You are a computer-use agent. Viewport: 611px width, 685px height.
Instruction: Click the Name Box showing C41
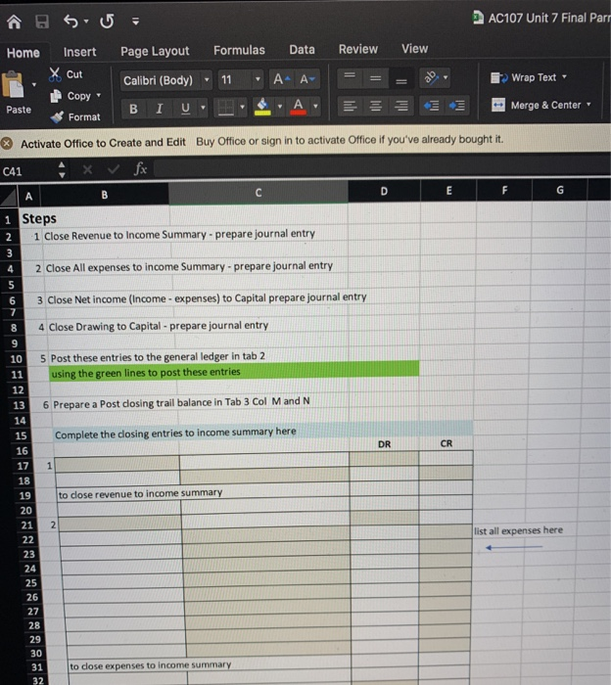pos(28,171)
